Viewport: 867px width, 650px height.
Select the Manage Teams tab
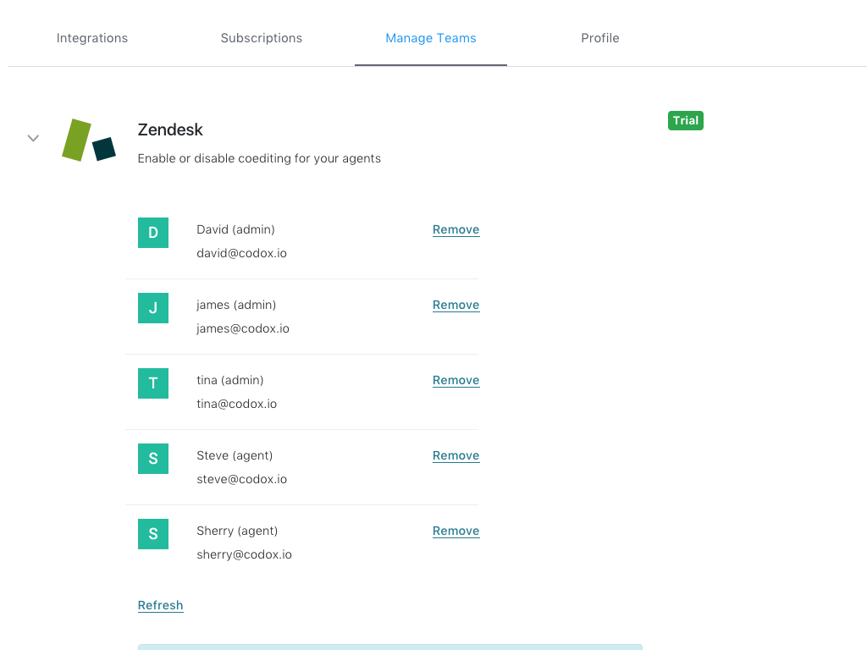[x=431, y=38]
